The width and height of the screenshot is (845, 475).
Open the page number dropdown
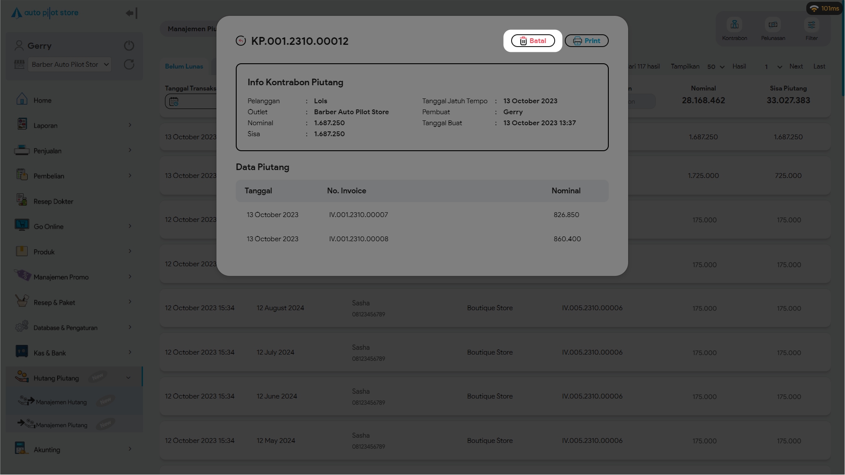[x=772, y=67]
